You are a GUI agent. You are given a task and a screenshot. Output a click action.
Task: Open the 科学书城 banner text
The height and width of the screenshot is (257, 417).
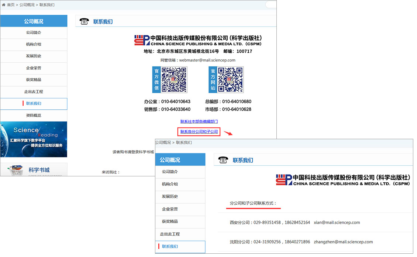click(39, 170)
